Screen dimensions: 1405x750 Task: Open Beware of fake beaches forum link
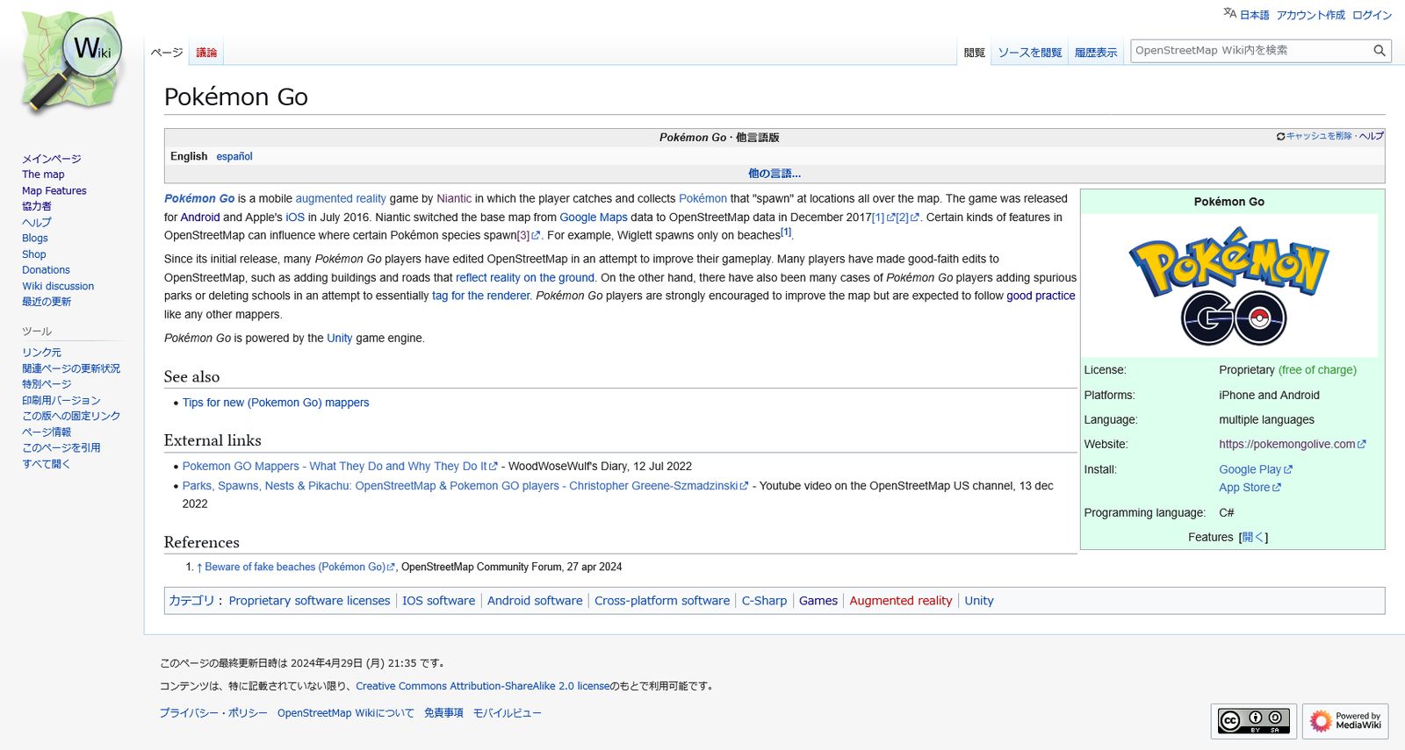click(299, 568)
